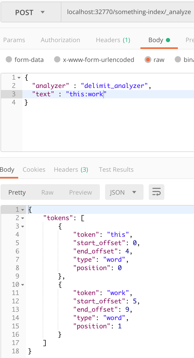Open the POST method dropdown
Viewport: 194px width, 358px height.
click(x=30, y=12)
